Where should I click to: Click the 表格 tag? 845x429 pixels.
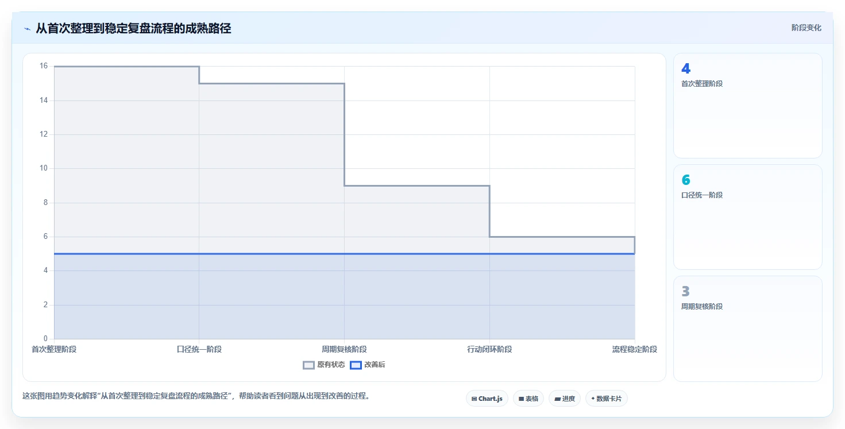pyautogui.click(x=528, y=399)
